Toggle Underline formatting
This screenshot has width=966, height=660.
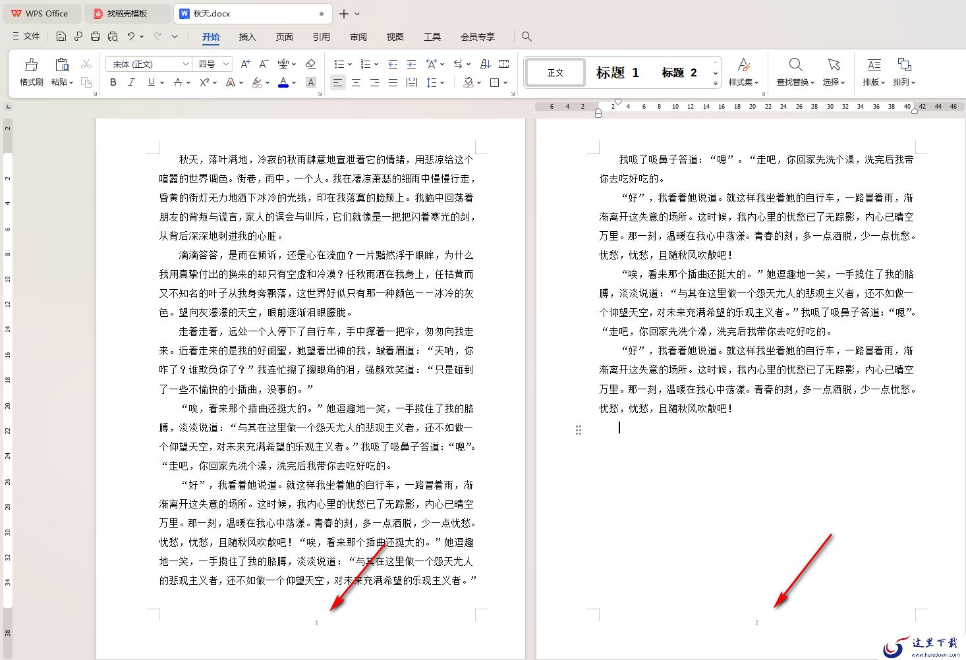point(152,82)
